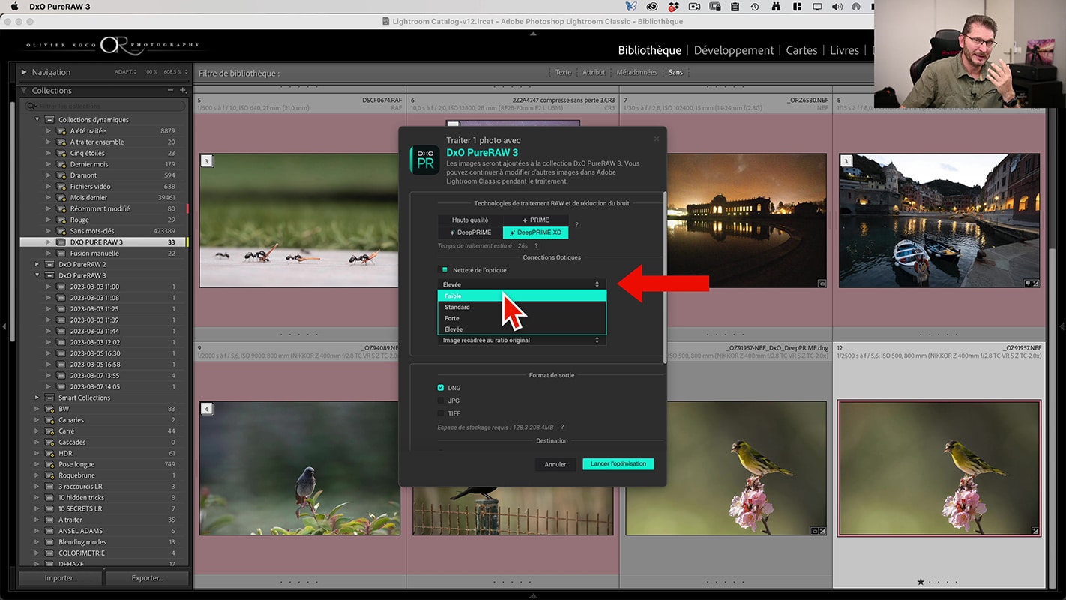Click smart collection icon for Cinq étoiles

coord(61,153)
